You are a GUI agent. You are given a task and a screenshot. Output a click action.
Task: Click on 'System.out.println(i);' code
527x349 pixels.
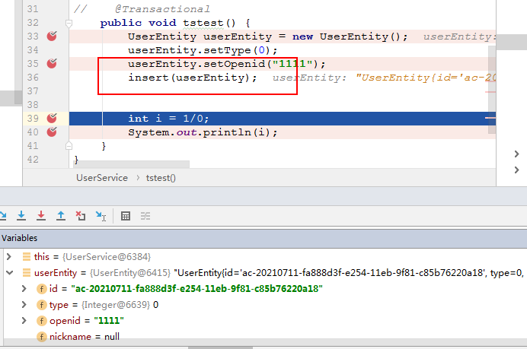point(203,132)
